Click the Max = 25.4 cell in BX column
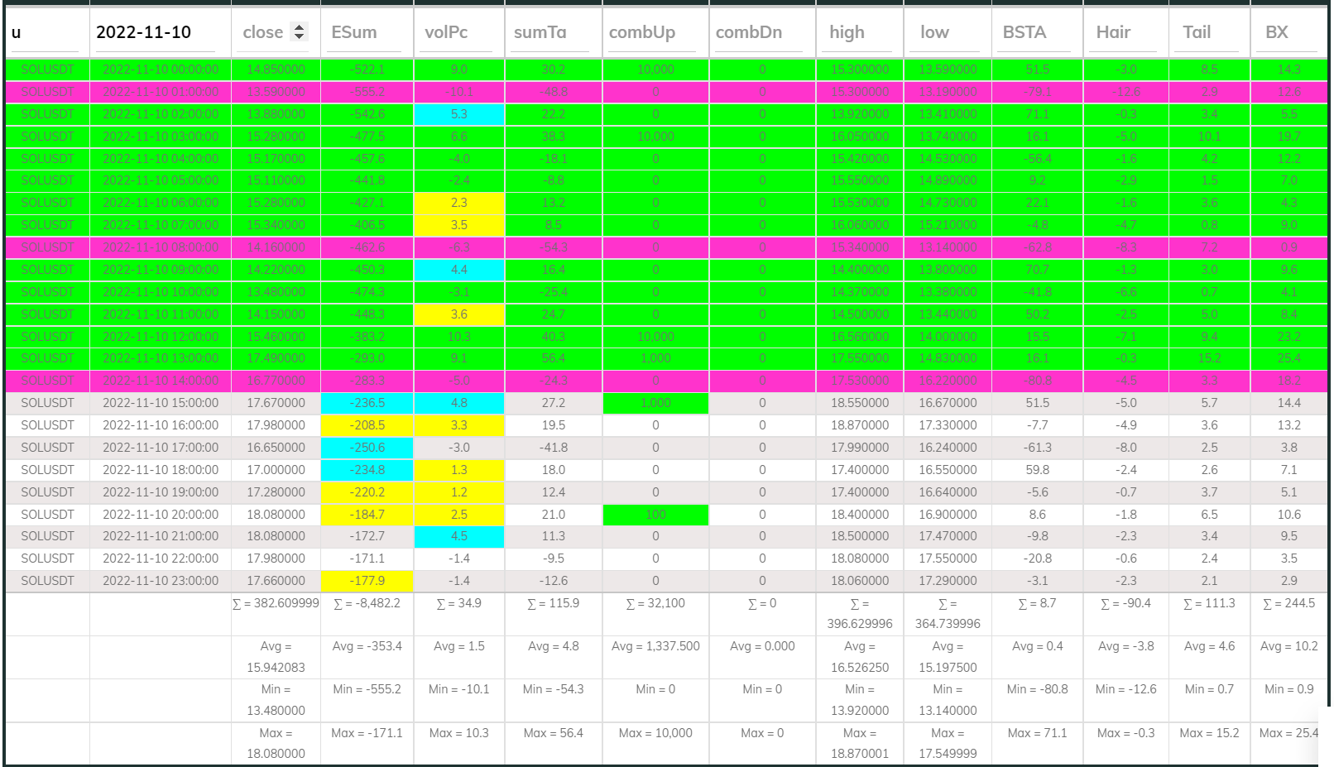 [1288, 732]
